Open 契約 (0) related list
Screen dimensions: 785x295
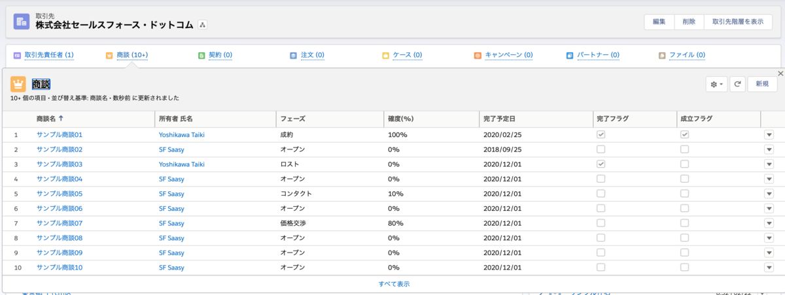tap(220, 55)
